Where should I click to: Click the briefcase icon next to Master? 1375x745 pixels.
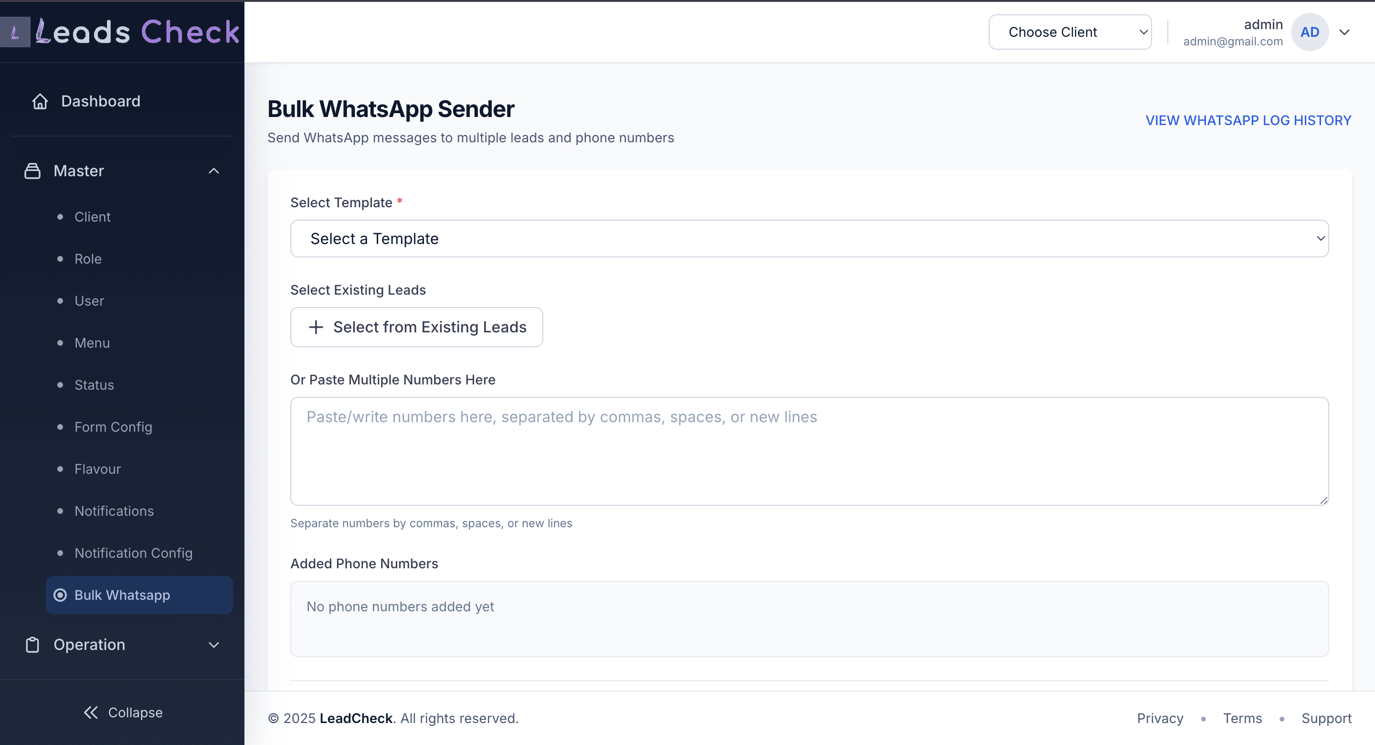(x=32, y=170)
